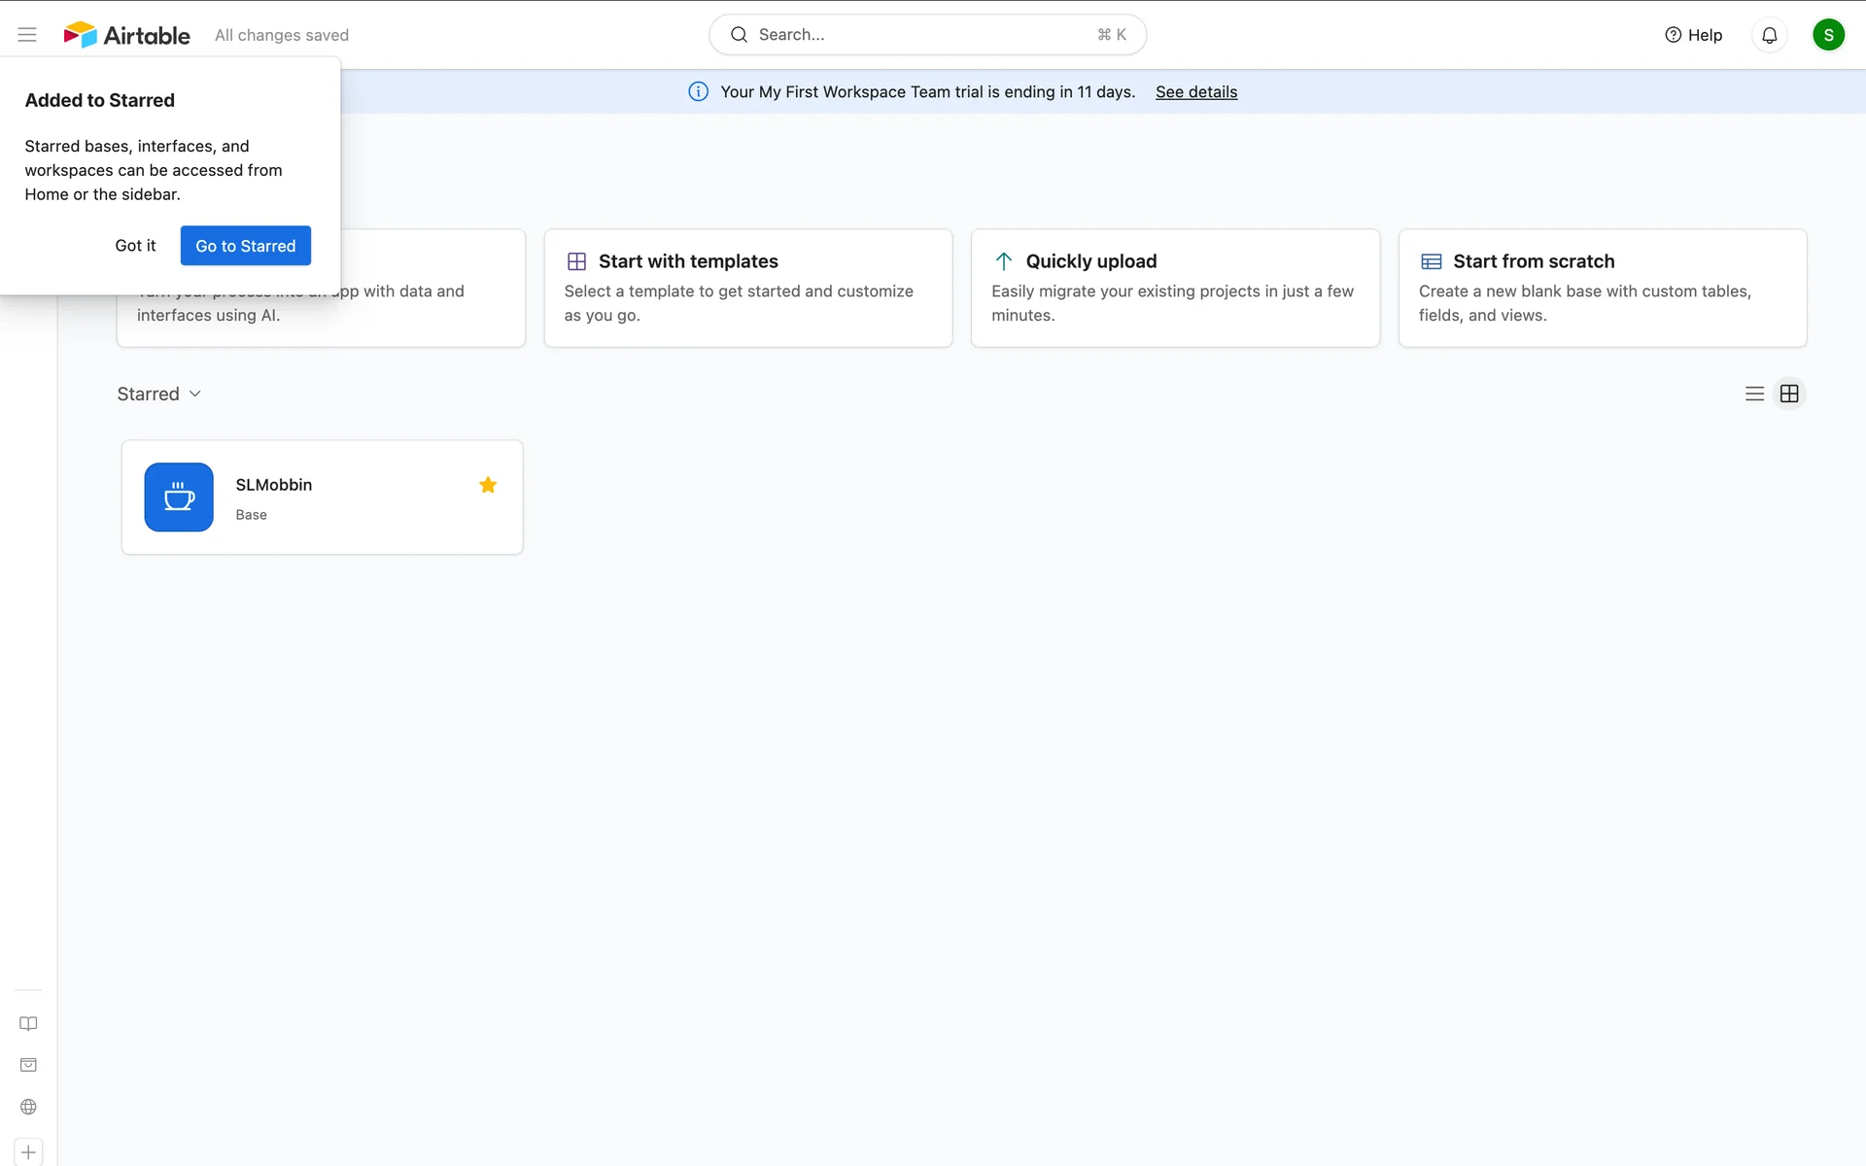Unstar the SLMobbin base
The image size is (1866, 1166).
(x=488, y=485)
